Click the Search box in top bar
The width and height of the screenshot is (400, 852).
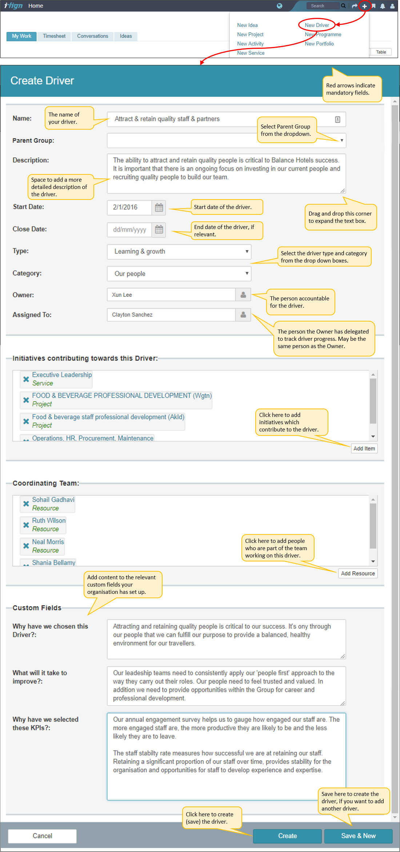(x=323, y=6)
